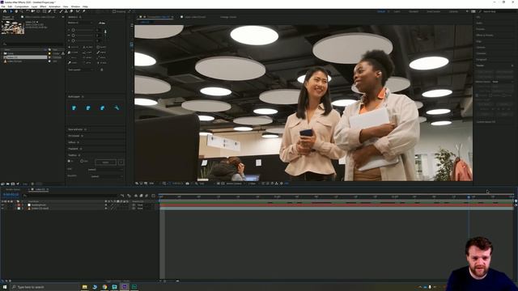
Task: Select the Rectangle shape tool
Action: pos(44,11)
